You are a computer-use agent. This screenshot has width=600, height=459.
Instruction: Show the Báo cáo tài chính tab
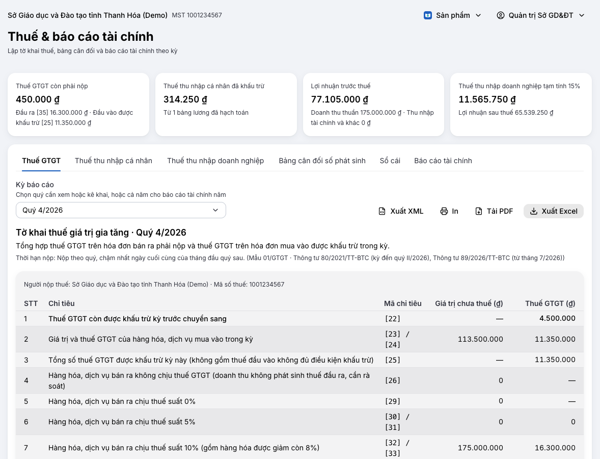click(443, 161)
